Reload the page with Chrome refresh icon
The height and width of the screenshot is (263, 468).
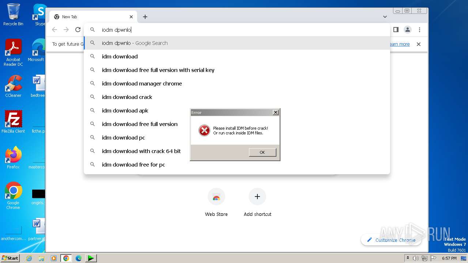[78, 30]
